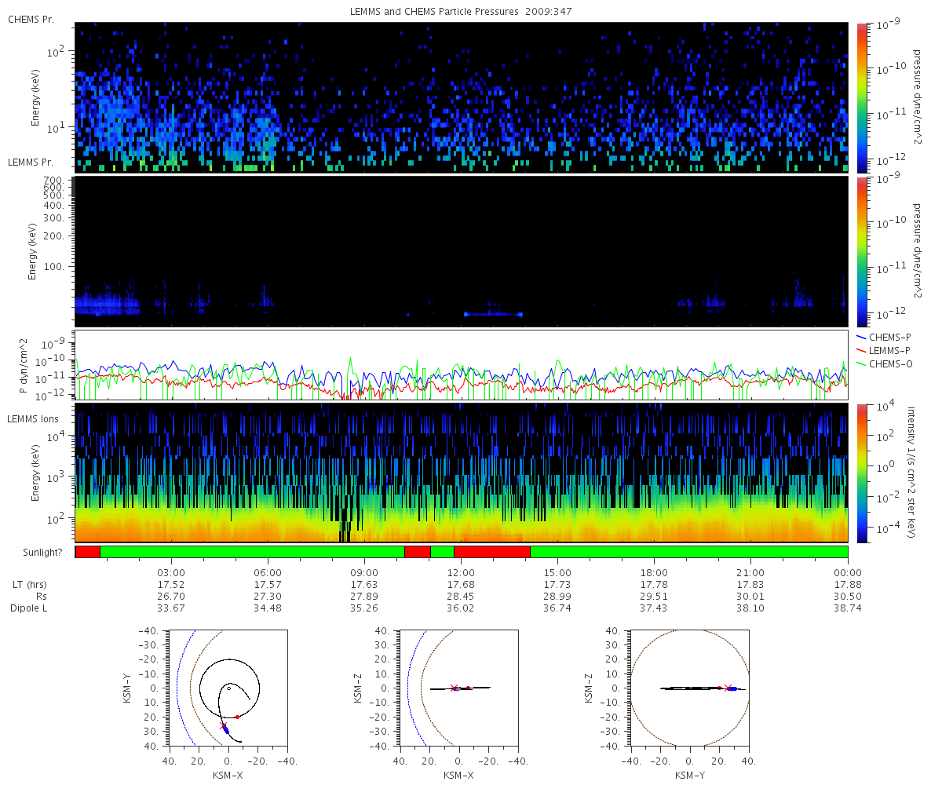
Task: Click the plot title 'LEMMS and CHEMS Particle Pressures'
Action: tap(446, 12)
